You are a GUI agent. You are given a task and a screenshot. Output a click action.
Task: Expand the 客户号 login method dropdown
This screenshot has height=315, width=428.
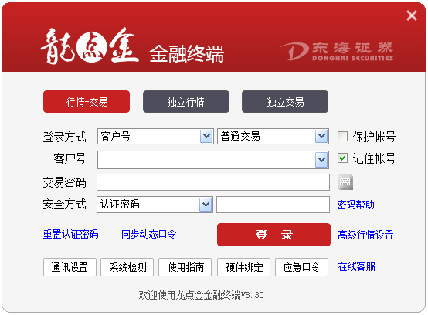pos(206,136)
